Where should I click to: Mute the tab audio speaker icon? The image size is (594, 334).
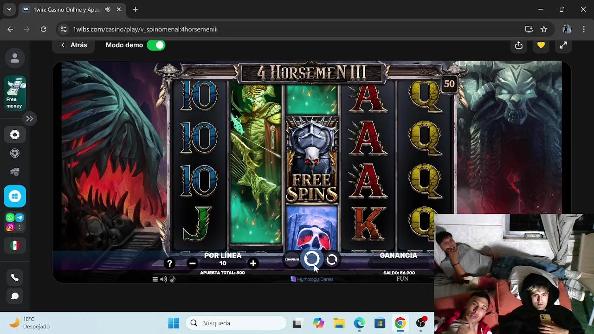108,9
